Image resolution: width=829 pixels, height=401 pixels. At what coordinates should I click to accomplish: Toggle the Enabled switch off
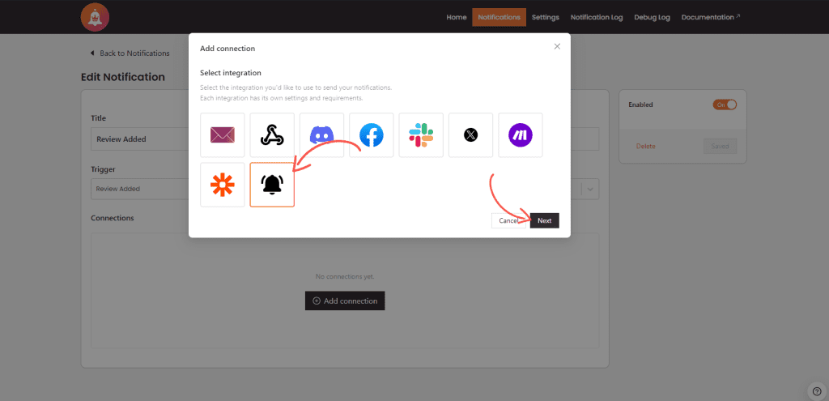(x=725, y=105)
